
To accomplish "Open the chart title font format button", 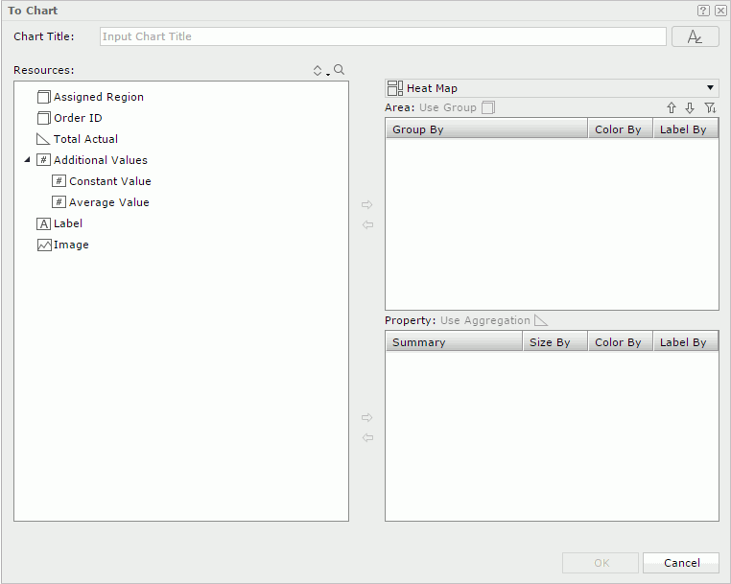I will tap(695, 36).
